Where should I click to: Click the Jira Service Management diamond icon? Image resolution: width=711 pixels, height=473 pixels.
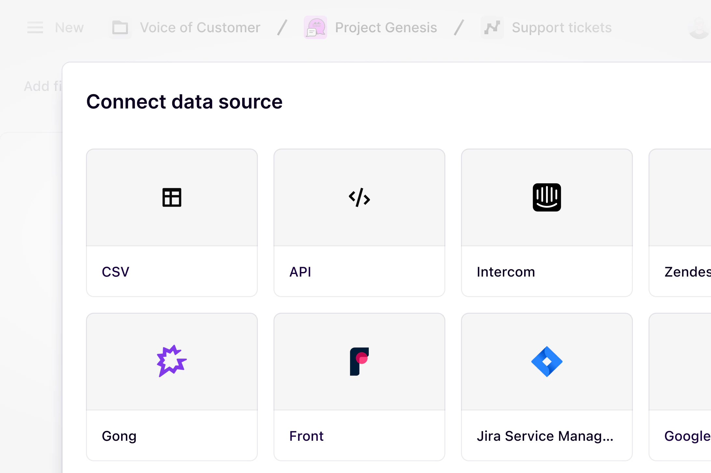pos(547,362)
